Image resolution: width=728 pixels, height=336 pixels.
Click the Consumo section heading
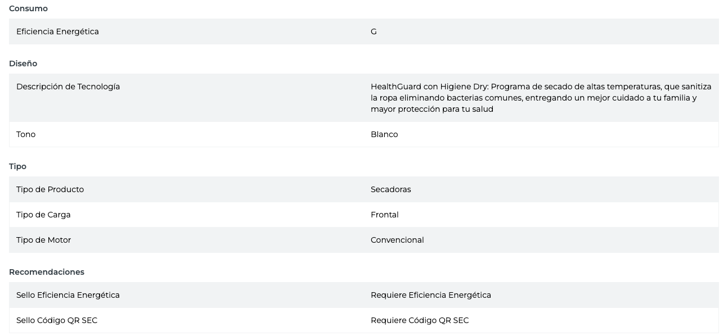coord(28,8)
